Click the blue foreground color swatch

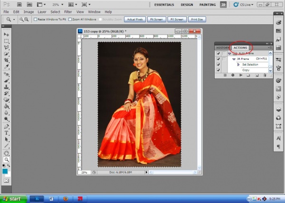5,171
